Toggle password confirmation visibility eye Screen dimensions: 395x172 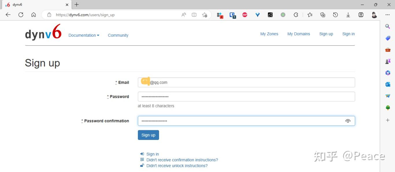348,121
